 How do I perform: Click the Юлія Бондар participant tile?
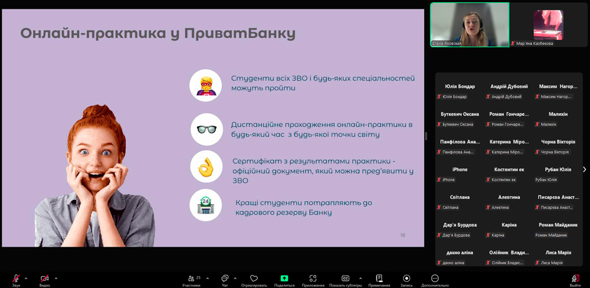460,91
